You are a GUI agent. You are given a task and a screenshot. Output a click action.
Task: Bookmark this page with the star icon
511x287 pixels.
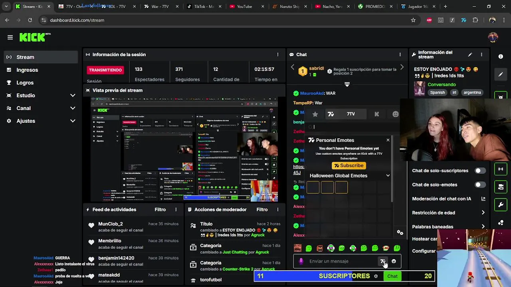[413, 20]
